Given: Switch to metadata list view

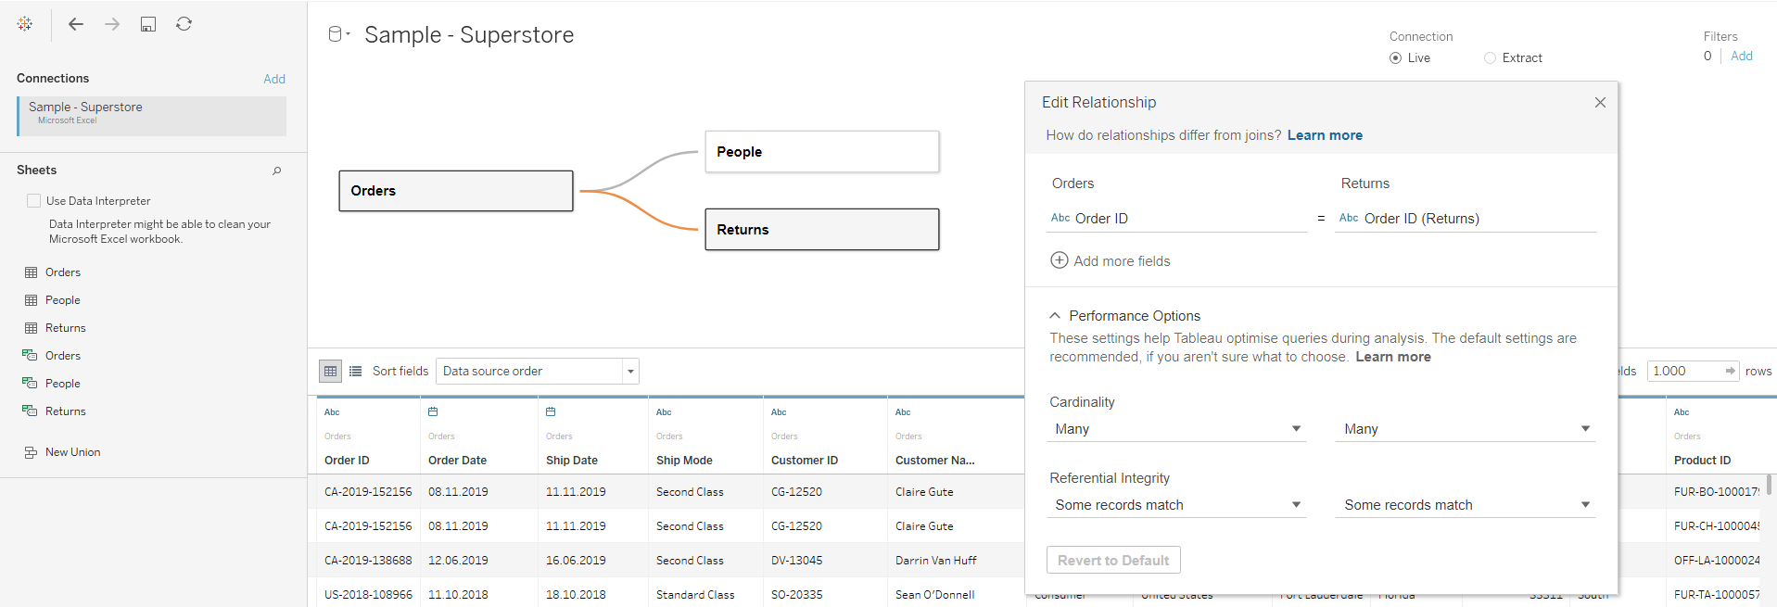Looking at the screenshot, I should (356, 371).
